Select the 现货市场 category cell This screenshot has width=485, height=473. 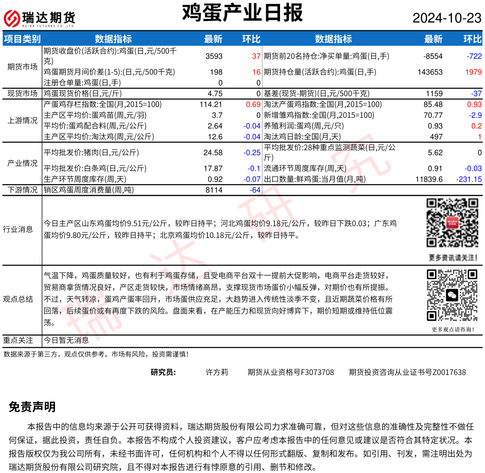[x=22, y=94]
